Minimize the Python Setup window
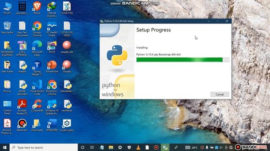 coord(209,21)
